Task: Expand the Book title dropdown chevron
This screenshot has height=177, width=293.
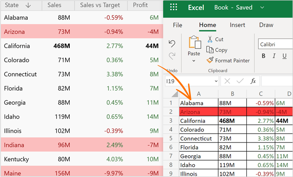Action: click(262, 8)
